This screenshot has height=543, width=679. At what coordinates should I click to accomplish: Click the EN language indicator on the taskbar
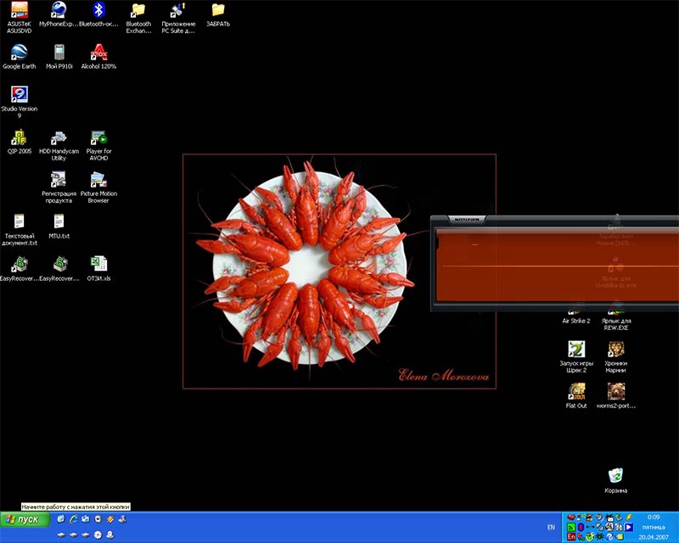click(x=551, y=527)
